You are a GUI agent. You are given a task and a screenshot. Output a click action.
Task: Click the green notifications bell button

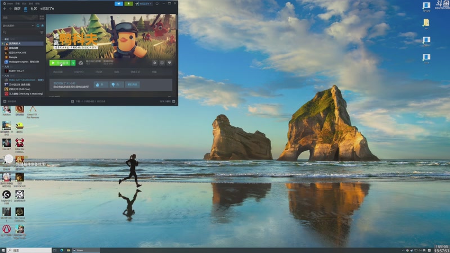click(x=129, y=3)
